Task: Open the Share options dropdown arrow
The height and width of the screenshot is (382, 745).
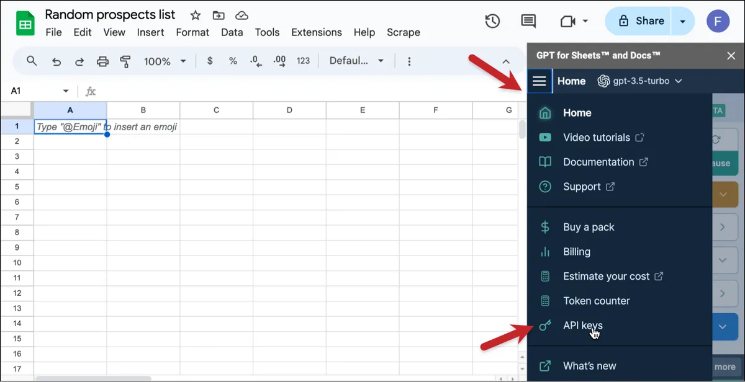Action: [x=682, y=21]
